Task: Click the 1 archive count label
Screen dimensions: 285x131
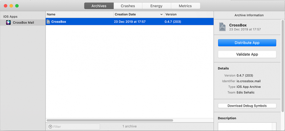Action: tap(130, 126)
